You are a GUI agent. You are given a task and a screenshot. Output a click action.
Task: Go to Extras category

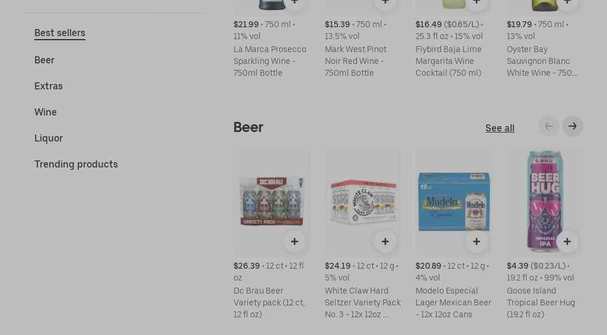[x=49, y=86]
